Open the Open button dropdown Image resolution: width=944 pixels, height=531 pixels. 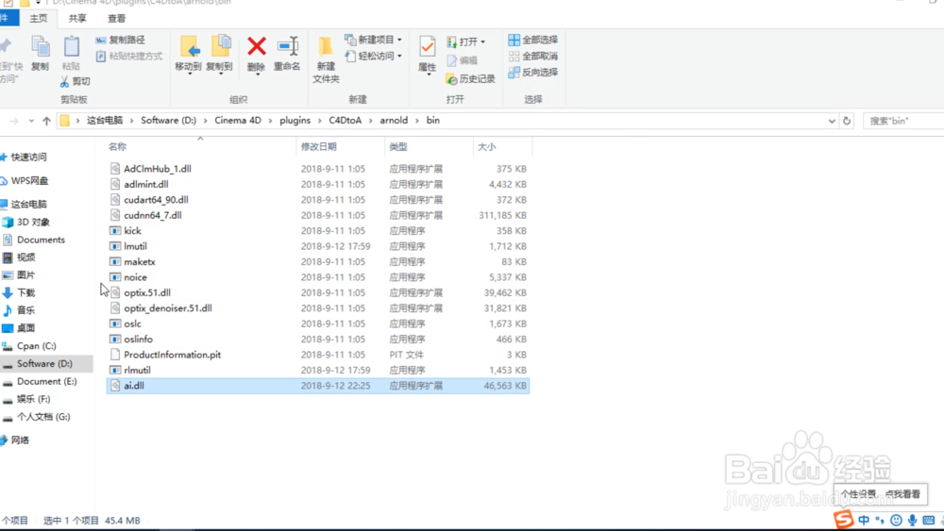click(x=482, y=42)
